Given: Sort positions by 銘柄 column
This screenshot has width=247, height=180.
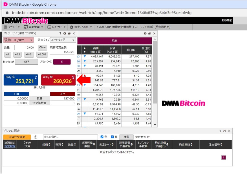Looking at the screenshot, I should (x=46, y=144).
